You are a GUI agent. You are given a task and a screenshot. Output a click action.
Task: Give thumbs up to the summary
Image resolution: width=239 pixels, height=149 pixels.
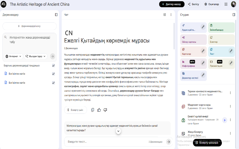[99, 110]
